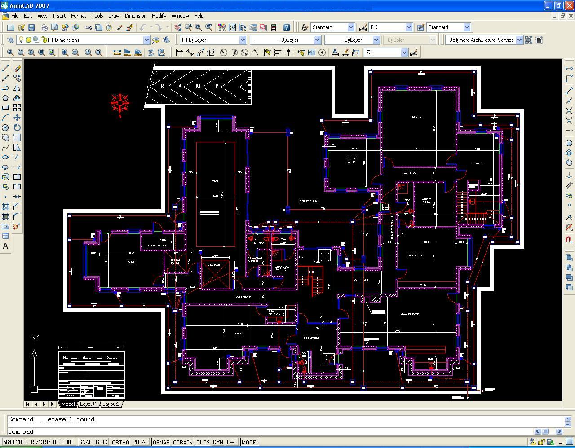This screenshot has height=448, width=575.
Task: Toggle OTRACK in status bar
Action: [x=183, y=442]
